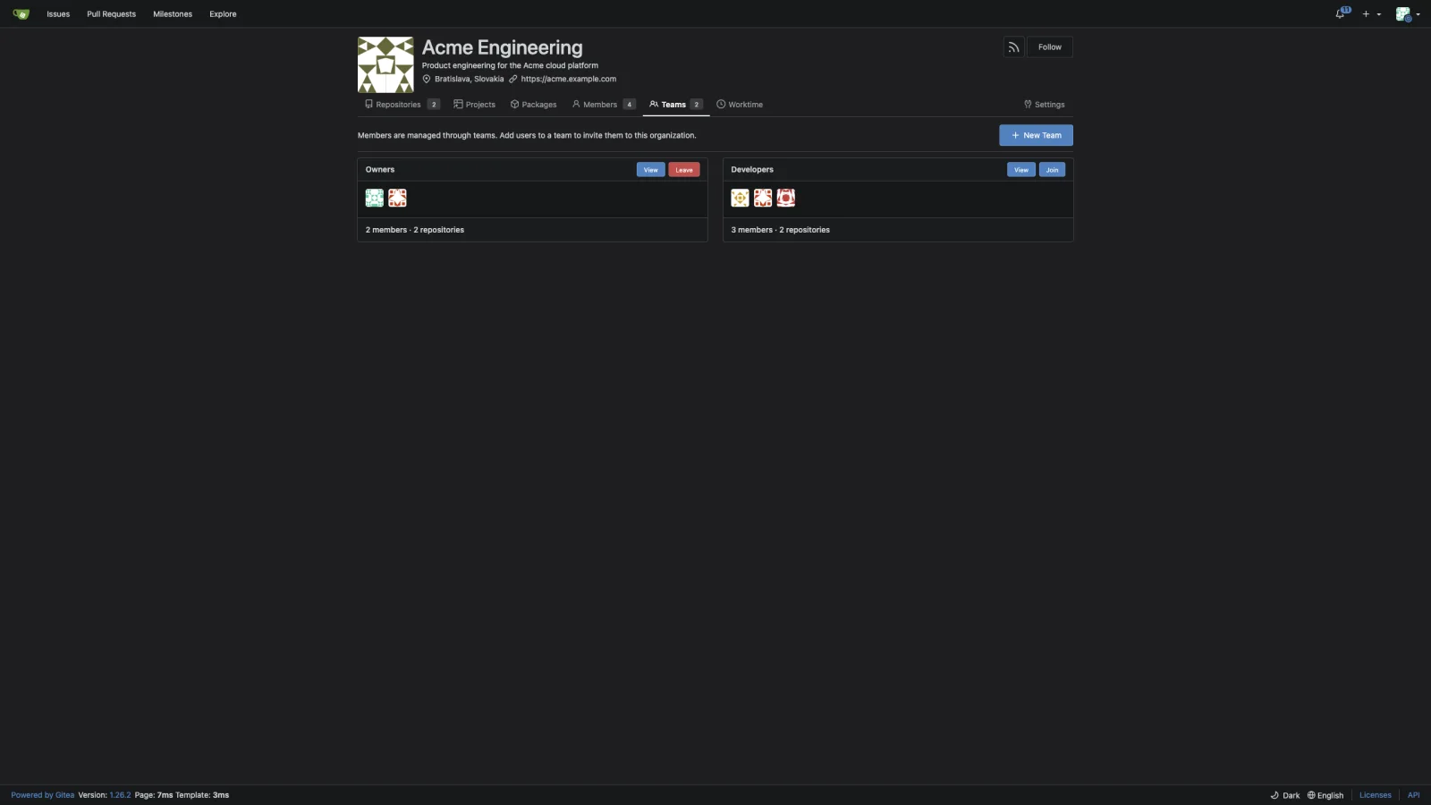Open the Licenses footer link

(1376, 795)
